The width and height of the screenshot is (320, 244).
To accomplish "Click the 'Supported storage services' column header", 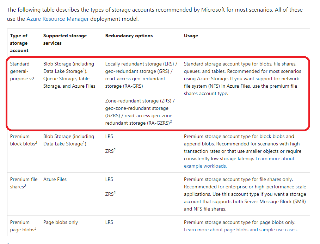I will point(65,39).
